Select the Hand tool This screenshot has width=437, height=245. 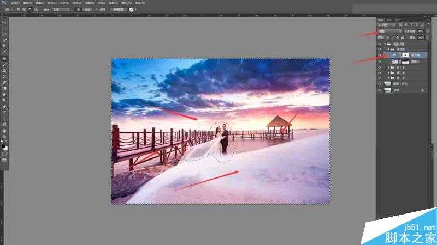tap(4, 131)
